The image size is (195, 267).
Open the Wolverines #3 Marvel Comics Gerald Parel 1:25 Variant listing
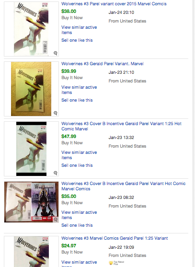point(115,238)
